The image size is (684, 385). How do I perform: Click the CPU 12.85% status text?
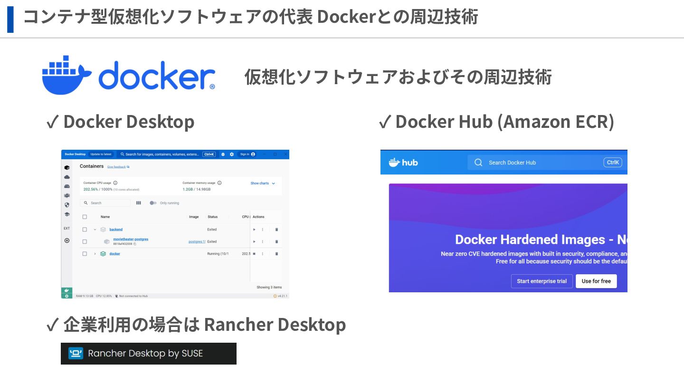tap(104, 296)
